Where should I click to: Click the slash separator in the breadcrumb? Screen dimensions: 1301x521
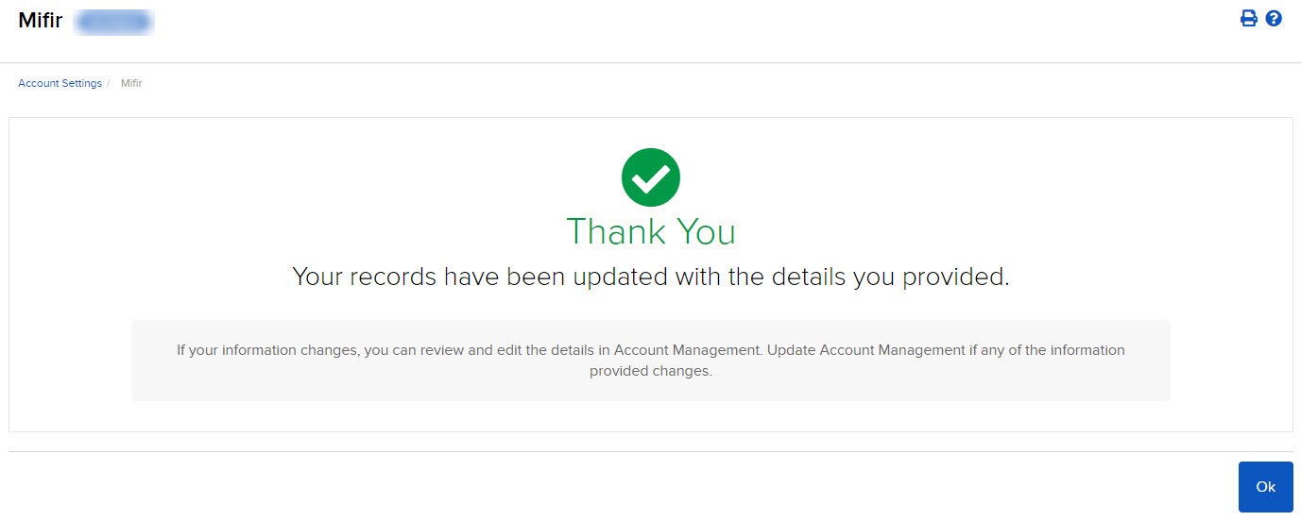pyautogui.click(x=109, y=84)
